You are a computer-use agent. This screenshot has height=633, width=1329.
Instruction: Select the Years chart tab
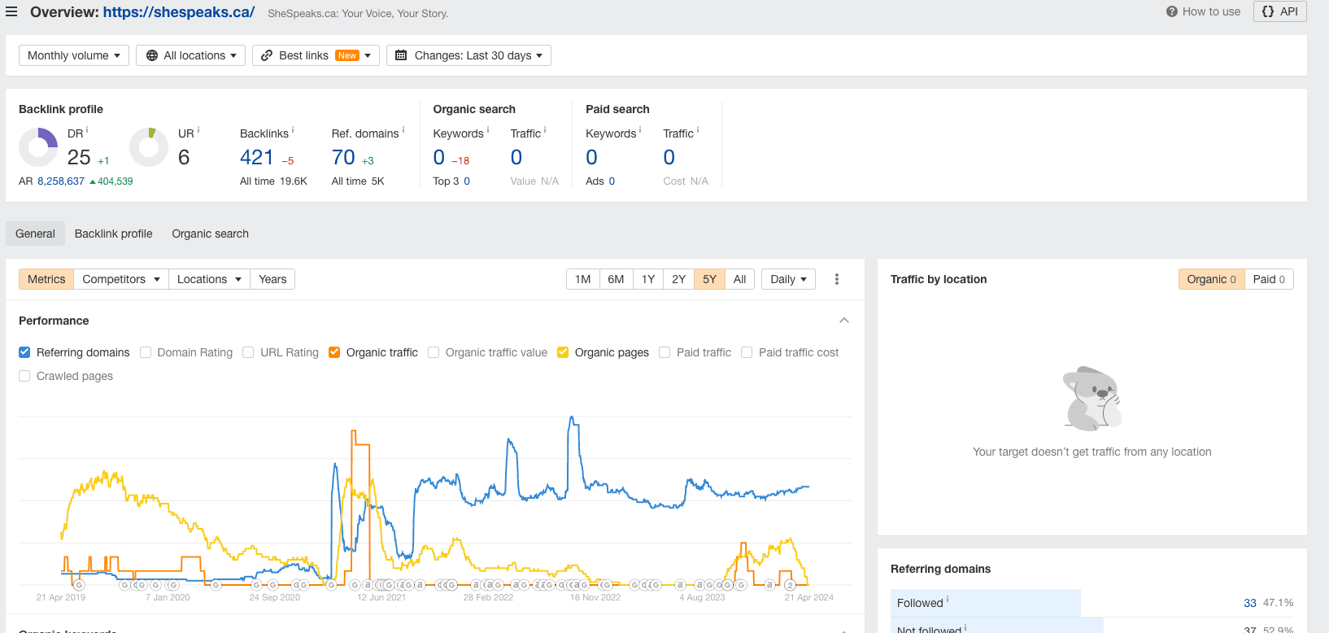pos(272,279)
